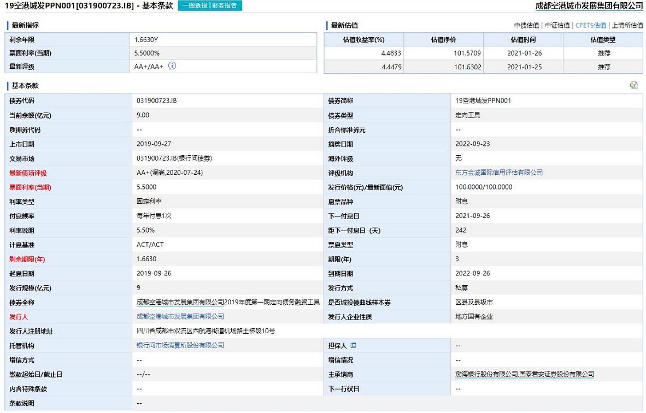Open custodian 银行间市场清算所股份有限公司 link
646x413 pixels.
pos(180,345)
